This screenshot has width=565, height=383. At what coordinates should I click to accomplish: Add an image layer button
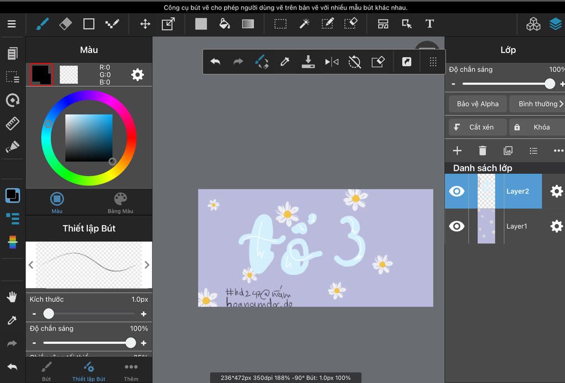508,151
